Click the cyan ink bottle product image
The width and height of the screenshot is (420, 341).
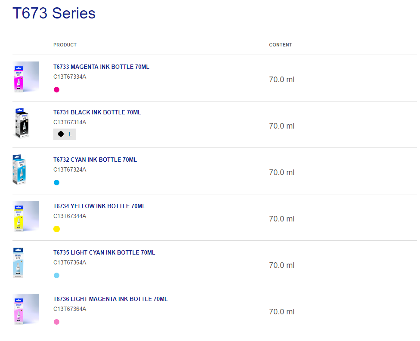coord(19,170)
